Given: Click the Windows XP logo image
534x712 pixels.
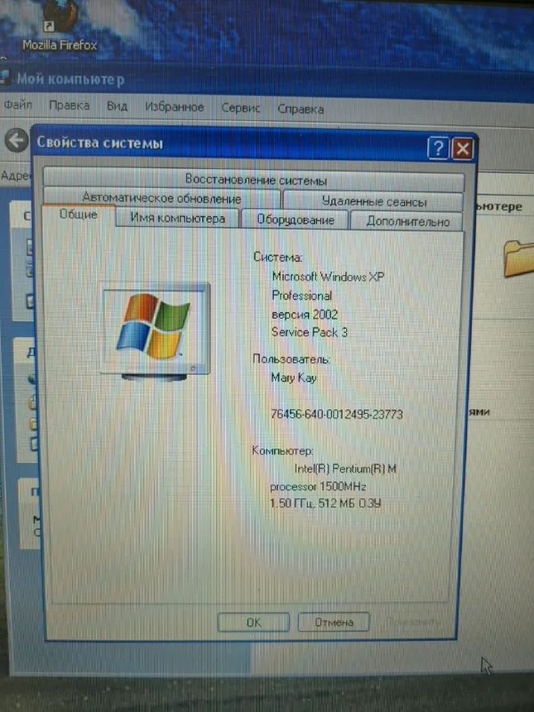Looking at the screenshot, I should coord(155,331).
